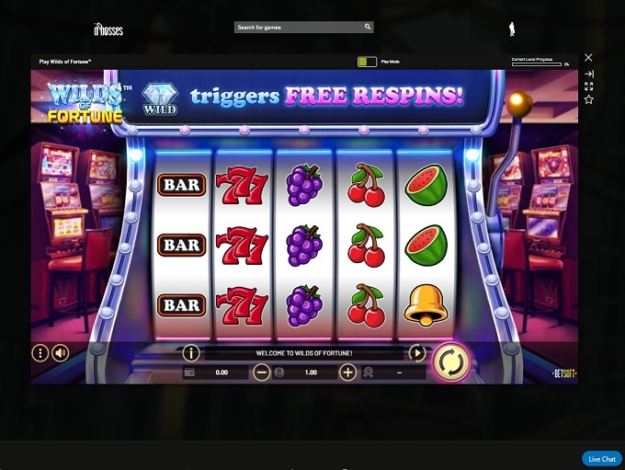Pull the golden slot machine lever knob
The height and width of the screenshot is (470, 625).
pos(519,104)
